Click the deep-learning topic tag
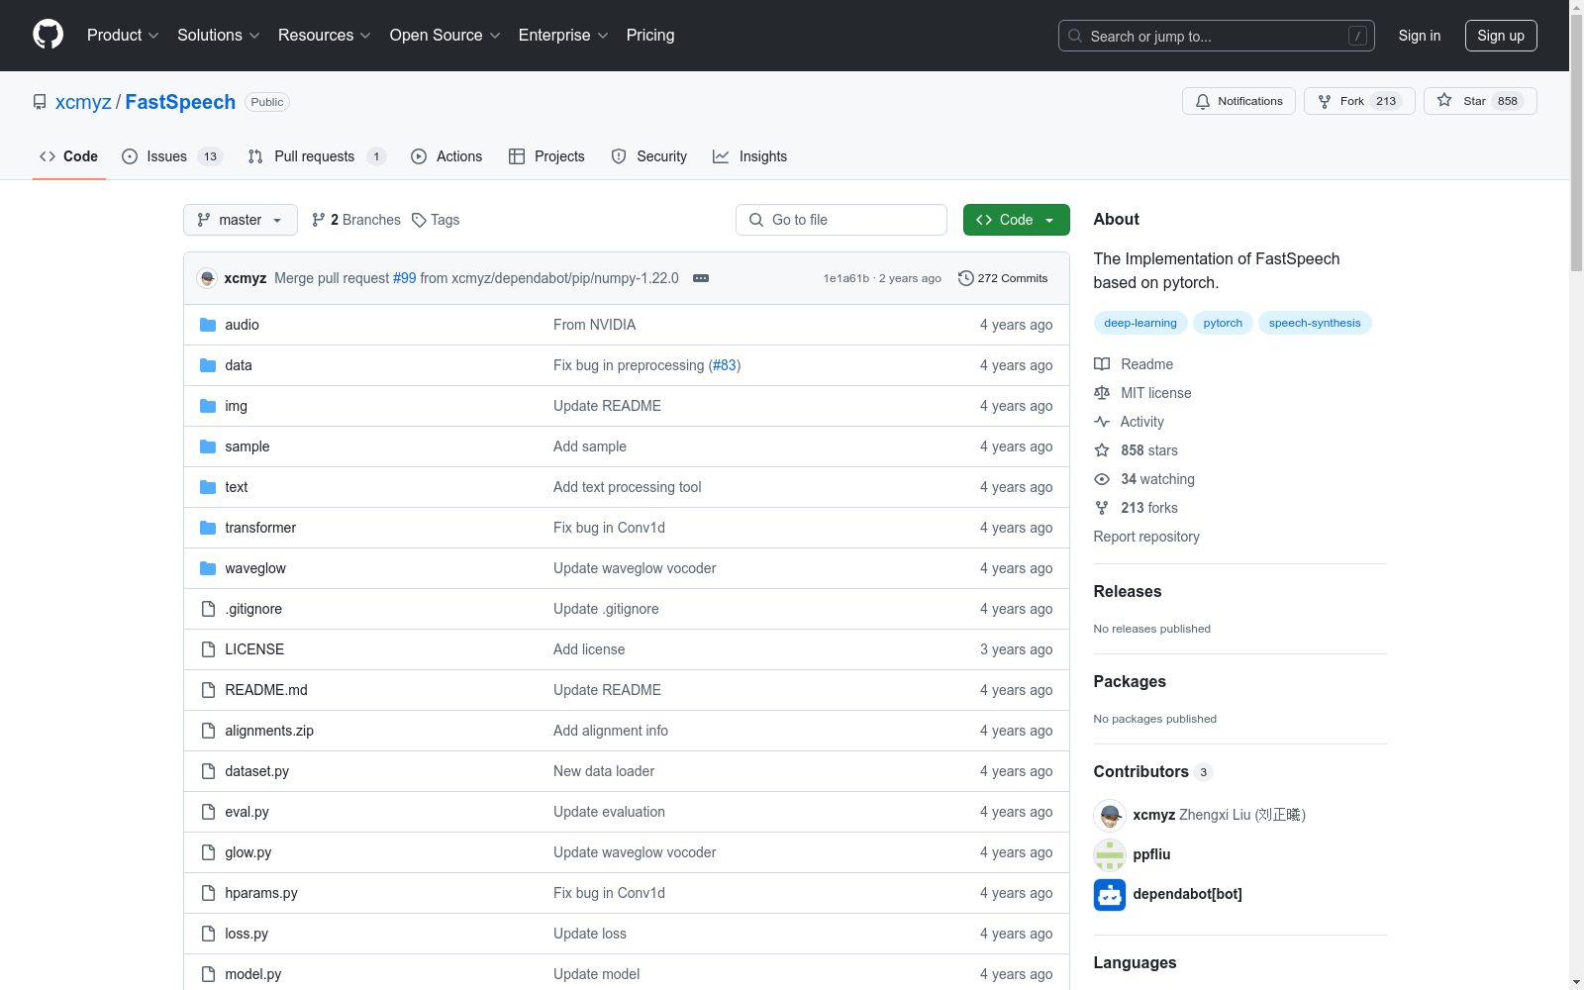Image resolution: width=1584 pixels, height=990 pixels. pos(1140,323)
